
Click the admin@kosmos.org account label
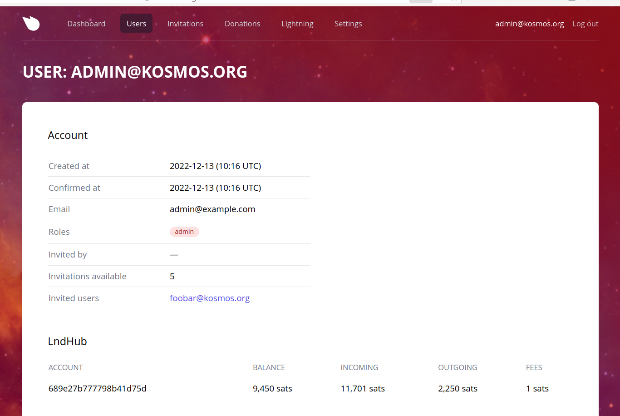pyautogui.click(x=529, y=24)
